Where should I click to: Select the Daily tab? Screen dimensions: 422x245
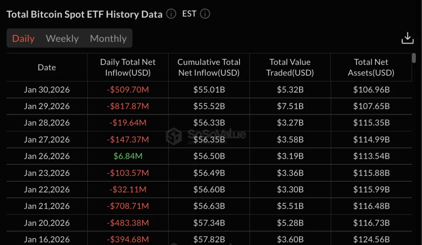[23, 38]
